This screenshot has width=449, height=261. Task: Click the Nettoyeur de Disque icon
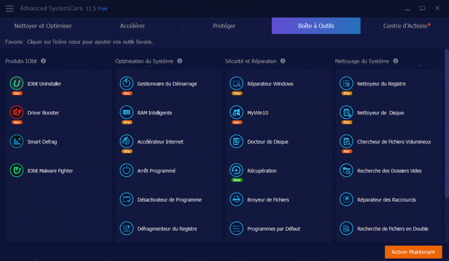point(346,113)
